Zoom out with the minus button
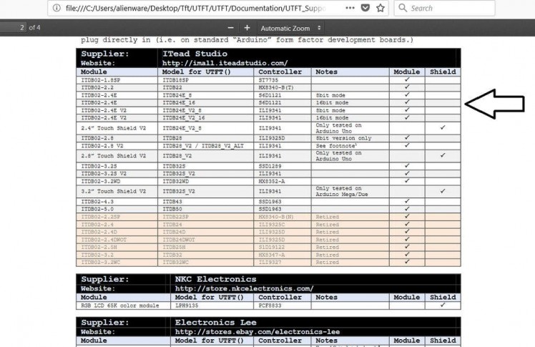The height and width of the screenshot is (347, 535). 230,28
